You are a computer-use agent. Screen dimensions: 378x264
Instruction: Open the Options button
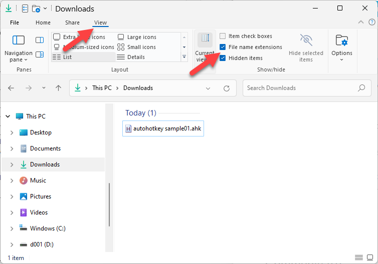[x=341, y=48]
